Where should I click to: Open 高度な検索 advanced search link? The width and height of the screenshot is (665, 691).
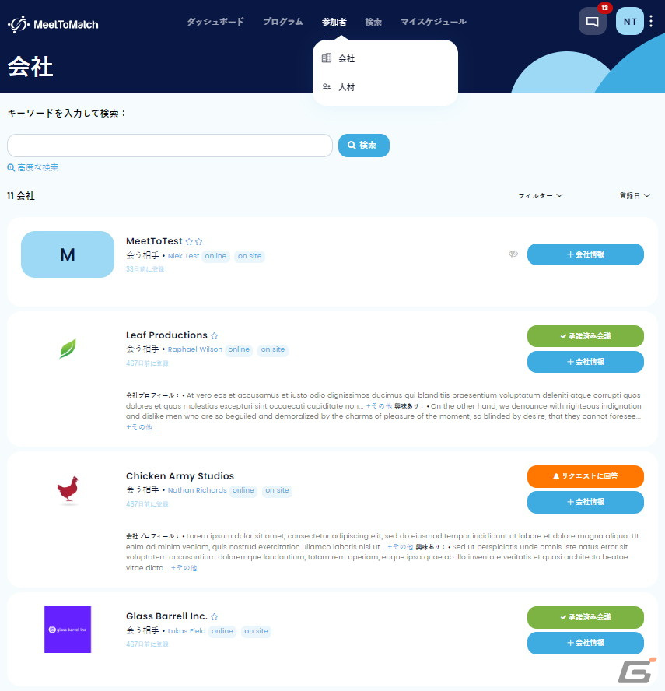click(x=33, y=167)
